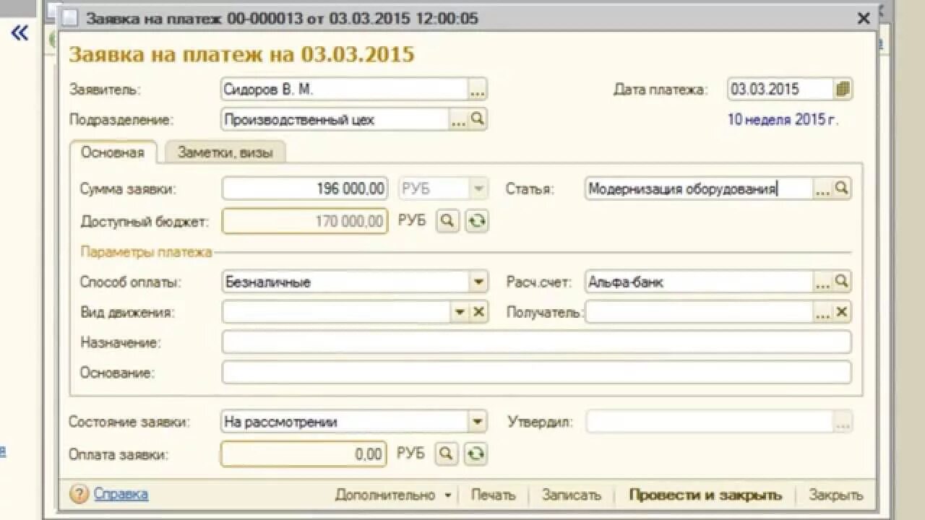The width and height of the screenshot is (925, 520).
Task: Switch to Заметки, визы tab
Action: (x=225, y=152)
